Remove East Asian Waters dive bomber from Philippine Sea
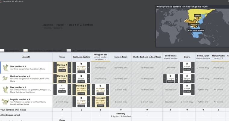 tap(93, 90)
